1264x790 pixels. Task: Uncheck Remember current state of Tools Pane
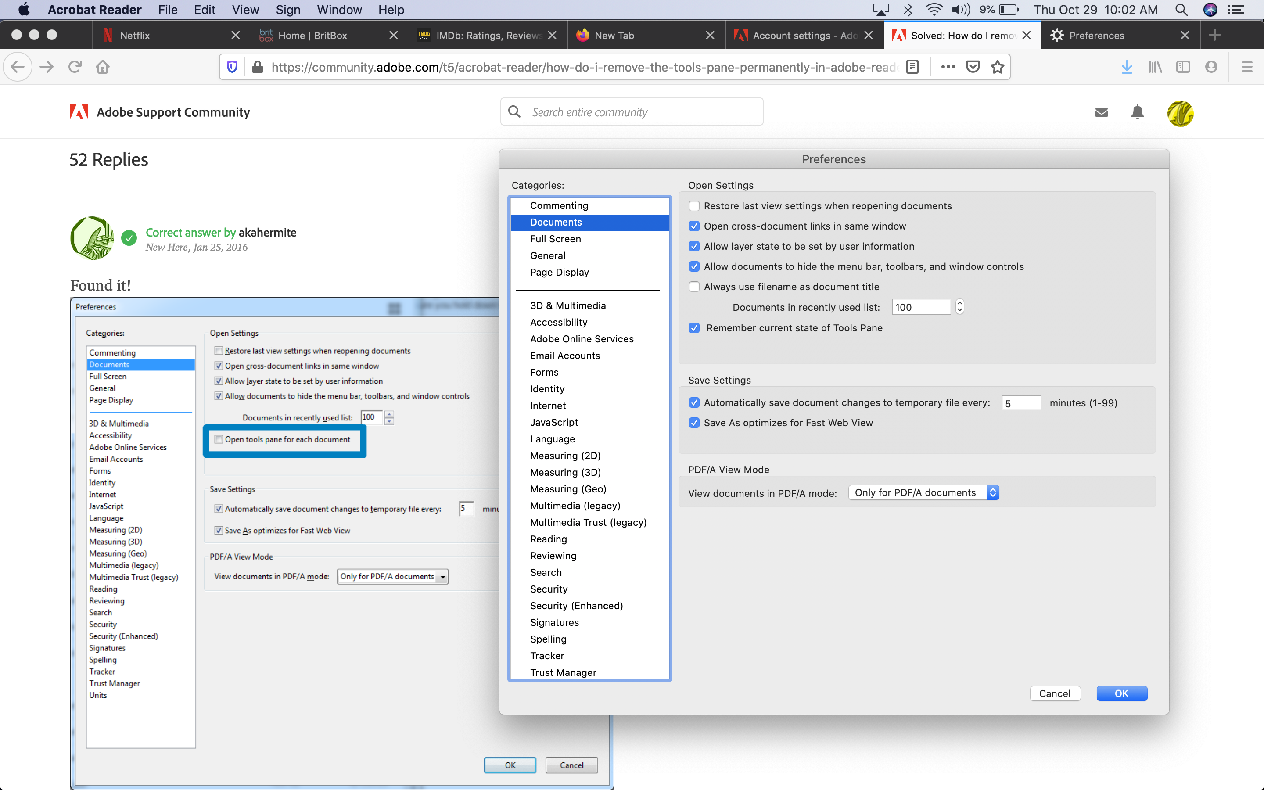pyautogui.click(x=694, y=328)
